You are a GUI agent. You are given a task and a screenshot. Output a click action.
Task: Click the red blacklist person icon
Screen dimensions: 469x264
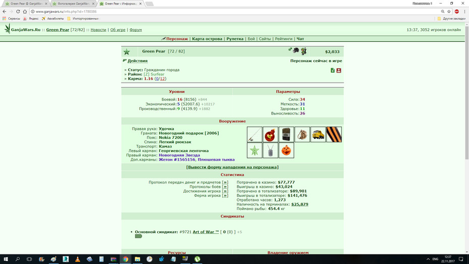338,70
